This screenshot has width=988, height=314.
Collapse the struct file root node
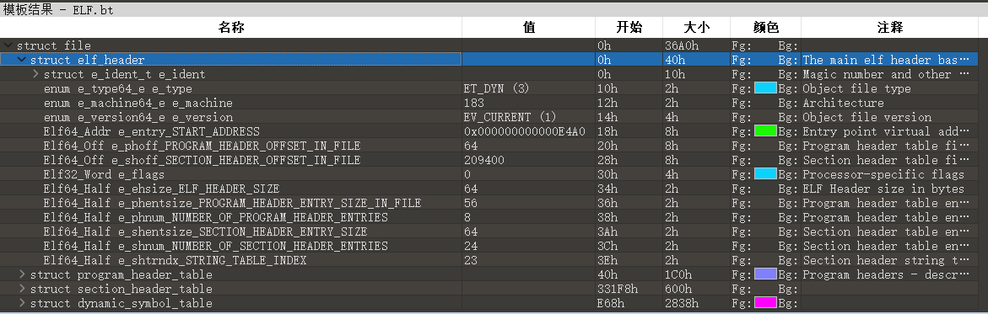(x=8, y=46)
